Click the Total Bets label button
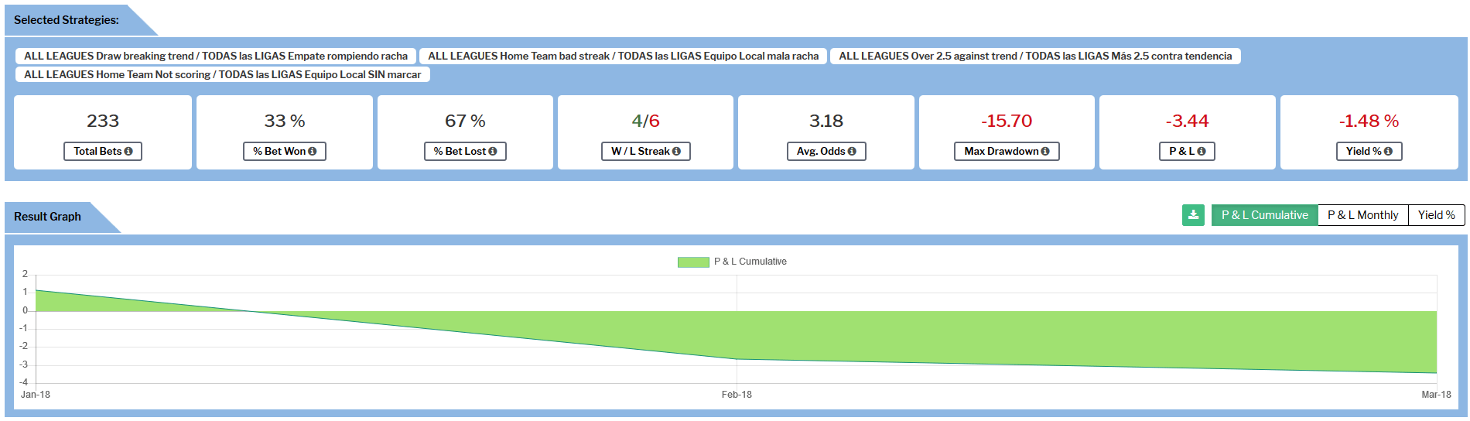The image size is (1470, 421). (103, 152)
